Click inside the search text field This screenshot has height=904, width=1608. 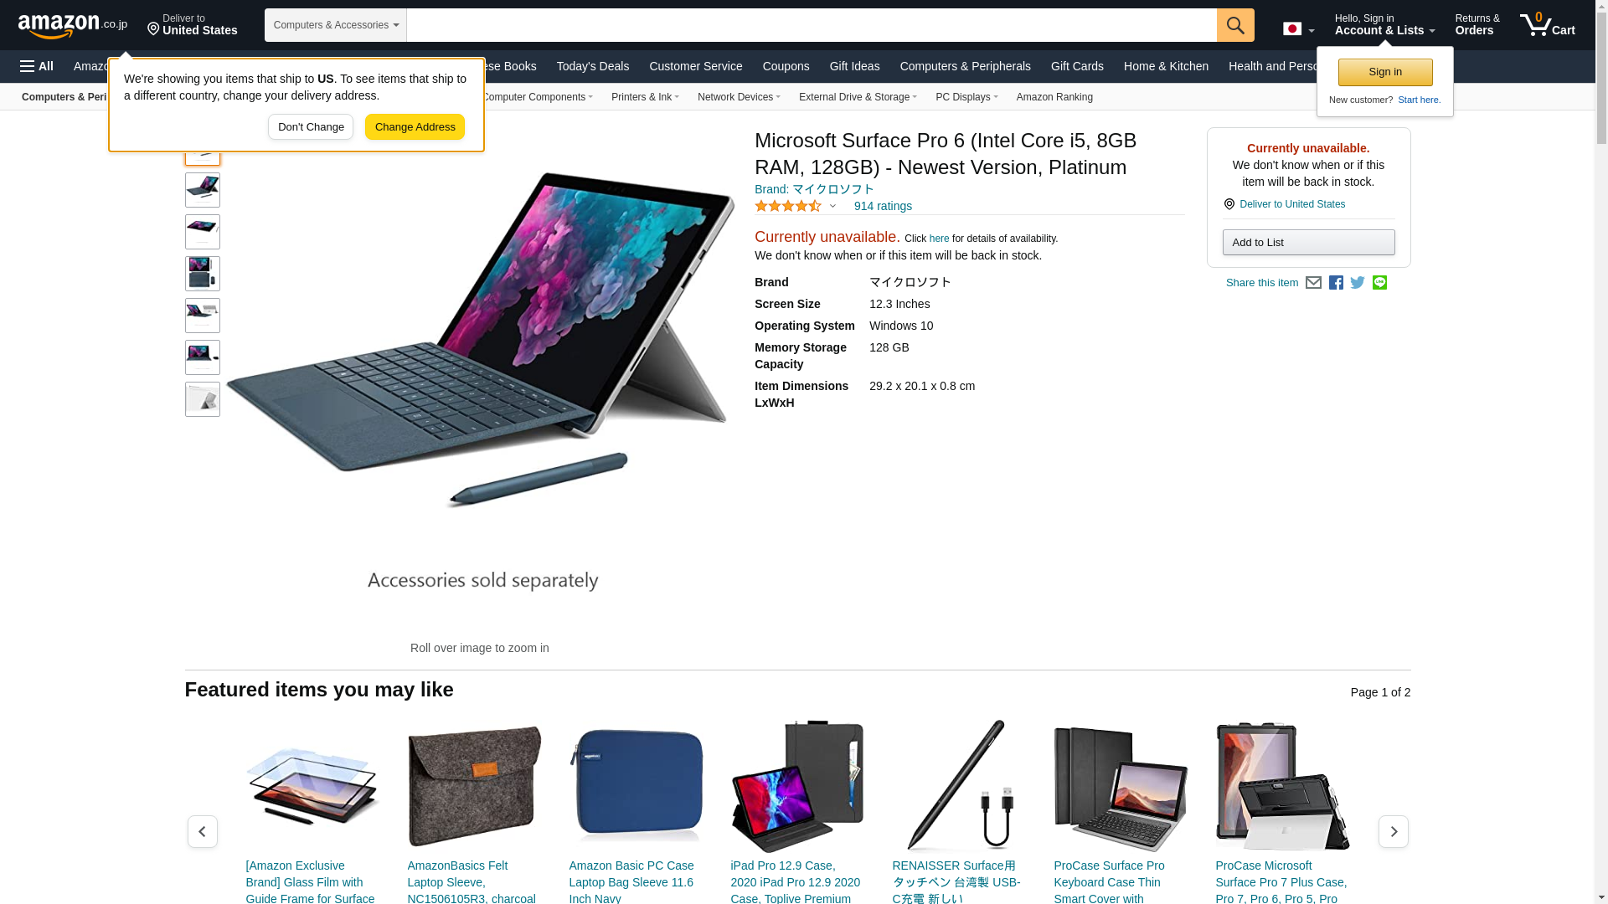pyautogui.click(x=812, y=25)
